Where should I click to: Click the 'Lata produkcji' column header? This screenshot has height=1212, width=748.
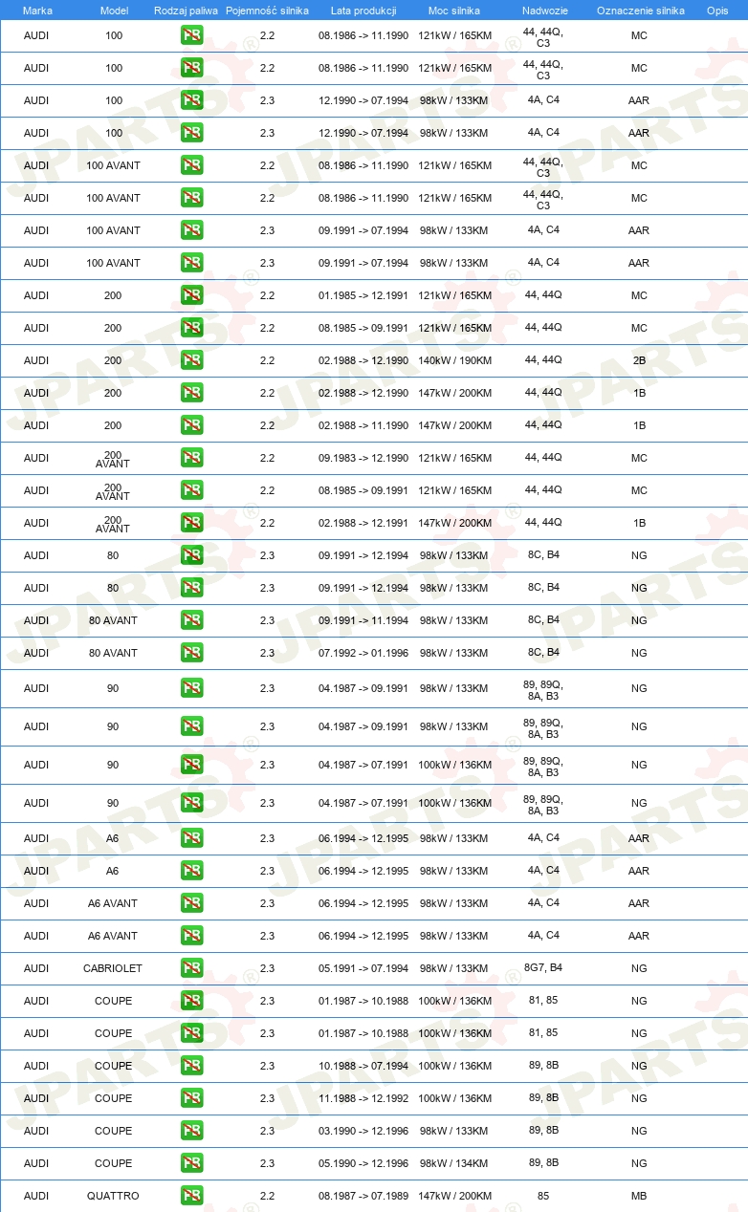click(x=363, y=11)
